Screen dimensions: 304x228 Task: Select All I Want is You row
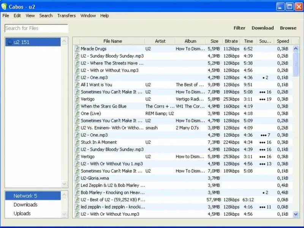pos(183,85)
